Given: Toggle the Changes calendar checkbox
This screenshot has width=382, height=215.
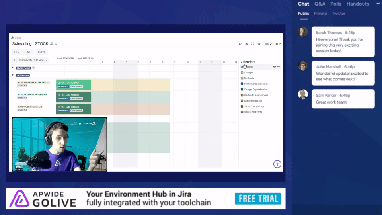Looking at the screenshot, I should pyautogui.click(x=242, y=72).
